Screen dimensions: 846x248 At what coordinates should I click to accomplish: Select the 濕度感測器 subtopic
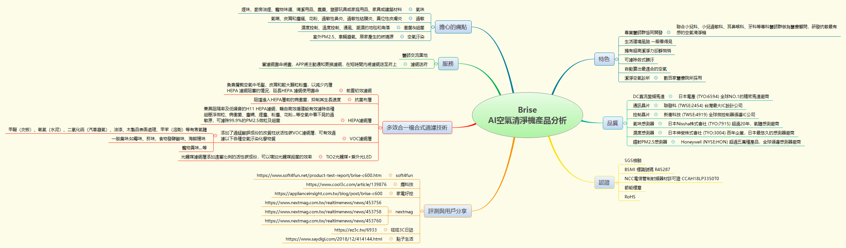pyautogui.click(x=643, y=133)
